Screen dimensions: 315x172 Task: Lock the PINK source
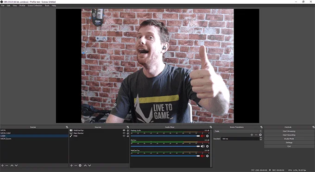coord(127,136)
